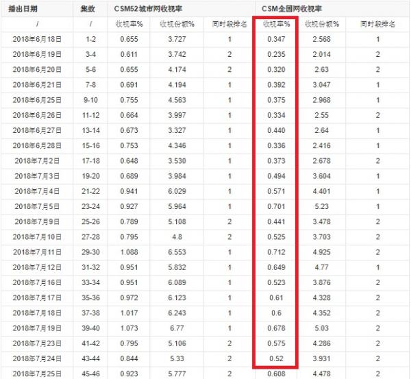This screenshot has height=379, width=411.
Task: Select the CSM全国网收视率 header cell
Action: [x=292, y=9]
